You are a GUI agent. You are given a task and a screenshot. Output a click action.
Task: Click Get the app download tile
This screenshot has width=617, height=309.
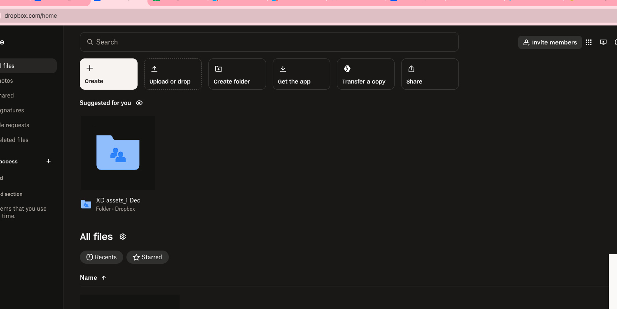point(301,74)
